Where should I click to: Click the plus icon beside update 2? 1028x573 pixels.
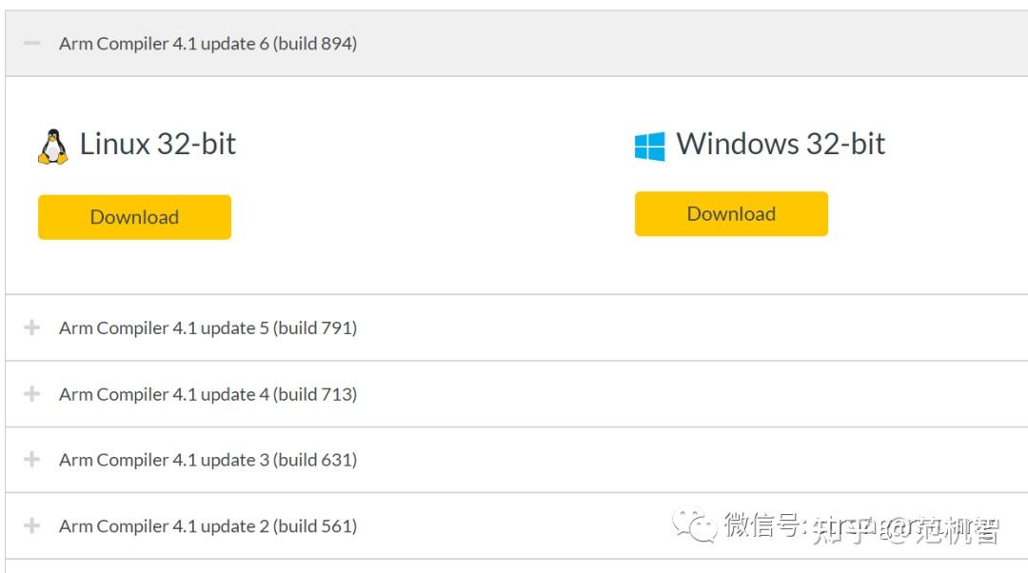32,525
